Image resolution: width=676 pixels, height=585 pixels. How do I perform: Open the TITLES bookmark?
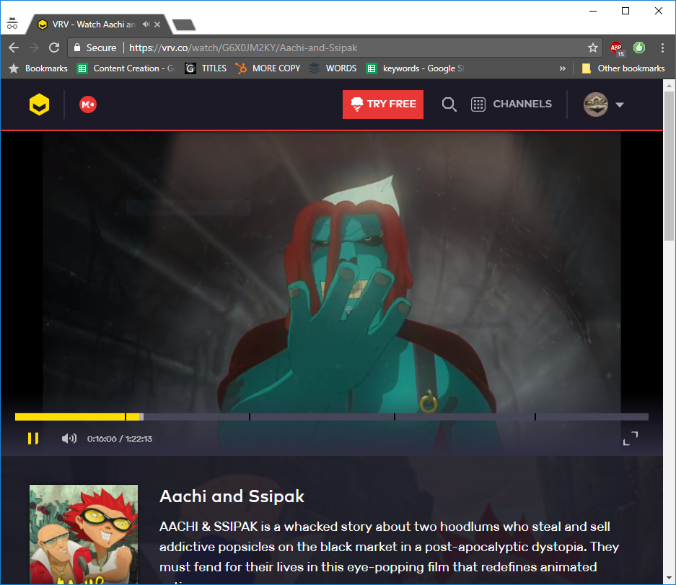(x=206, y=68)
